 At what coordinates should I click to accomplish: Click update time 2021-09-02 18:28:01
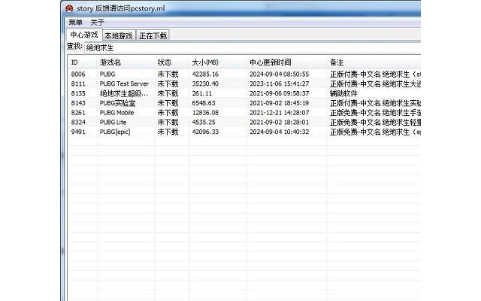[279, 122]
